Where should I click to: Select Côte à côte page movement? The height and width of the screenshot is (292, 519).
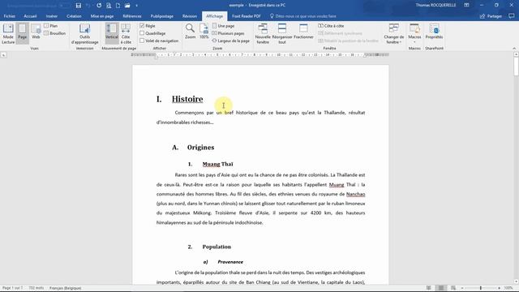(x=126, y=33)
